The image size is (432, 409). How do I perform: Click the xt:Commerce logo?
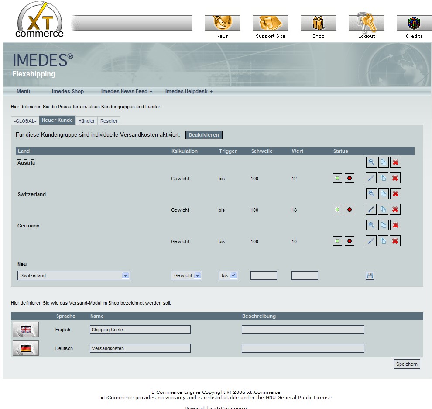click(x=40, y=19)
